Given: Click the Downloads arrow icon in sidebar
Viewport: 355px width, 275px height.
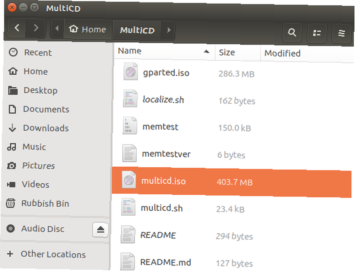Looking at the screenshot, I should pos(12,128).
